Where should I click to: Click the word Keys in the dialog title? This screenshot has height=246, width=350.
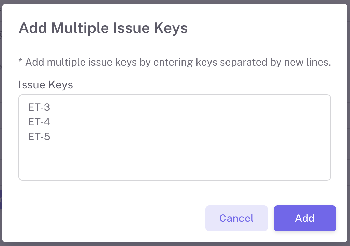[171, 28]
